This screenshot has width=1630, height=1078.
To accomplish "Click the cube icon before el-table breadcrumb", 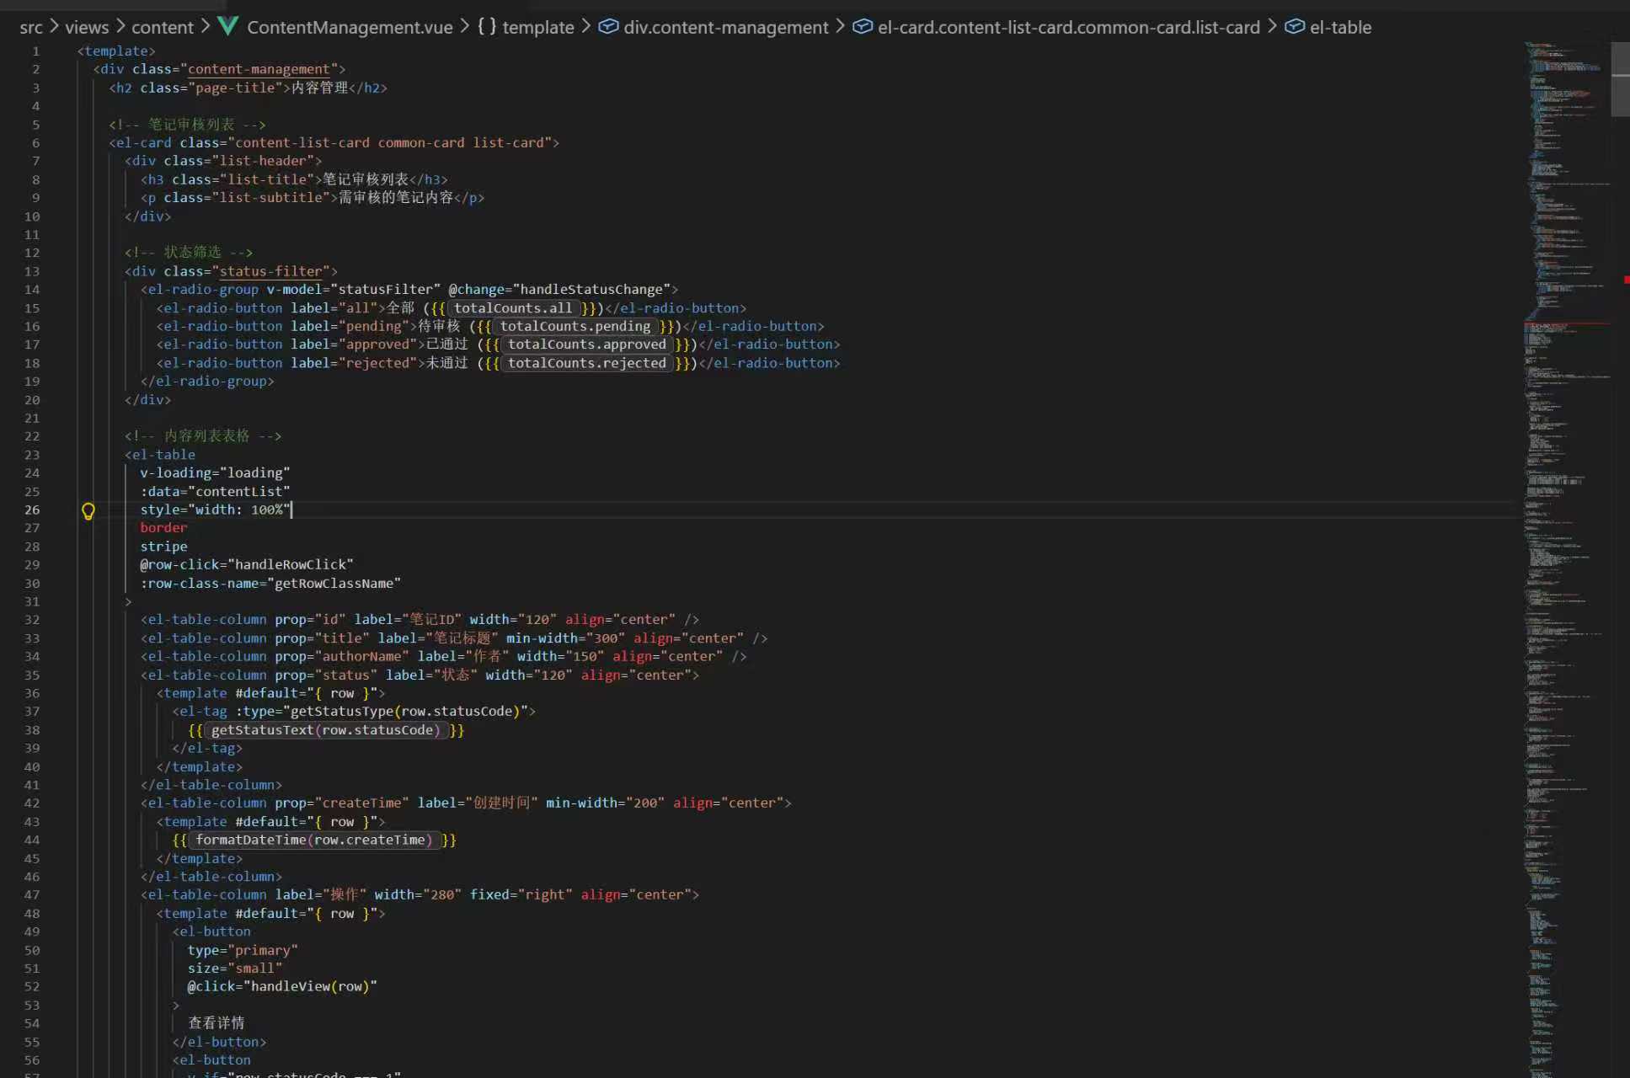I will click(1294, 26).
